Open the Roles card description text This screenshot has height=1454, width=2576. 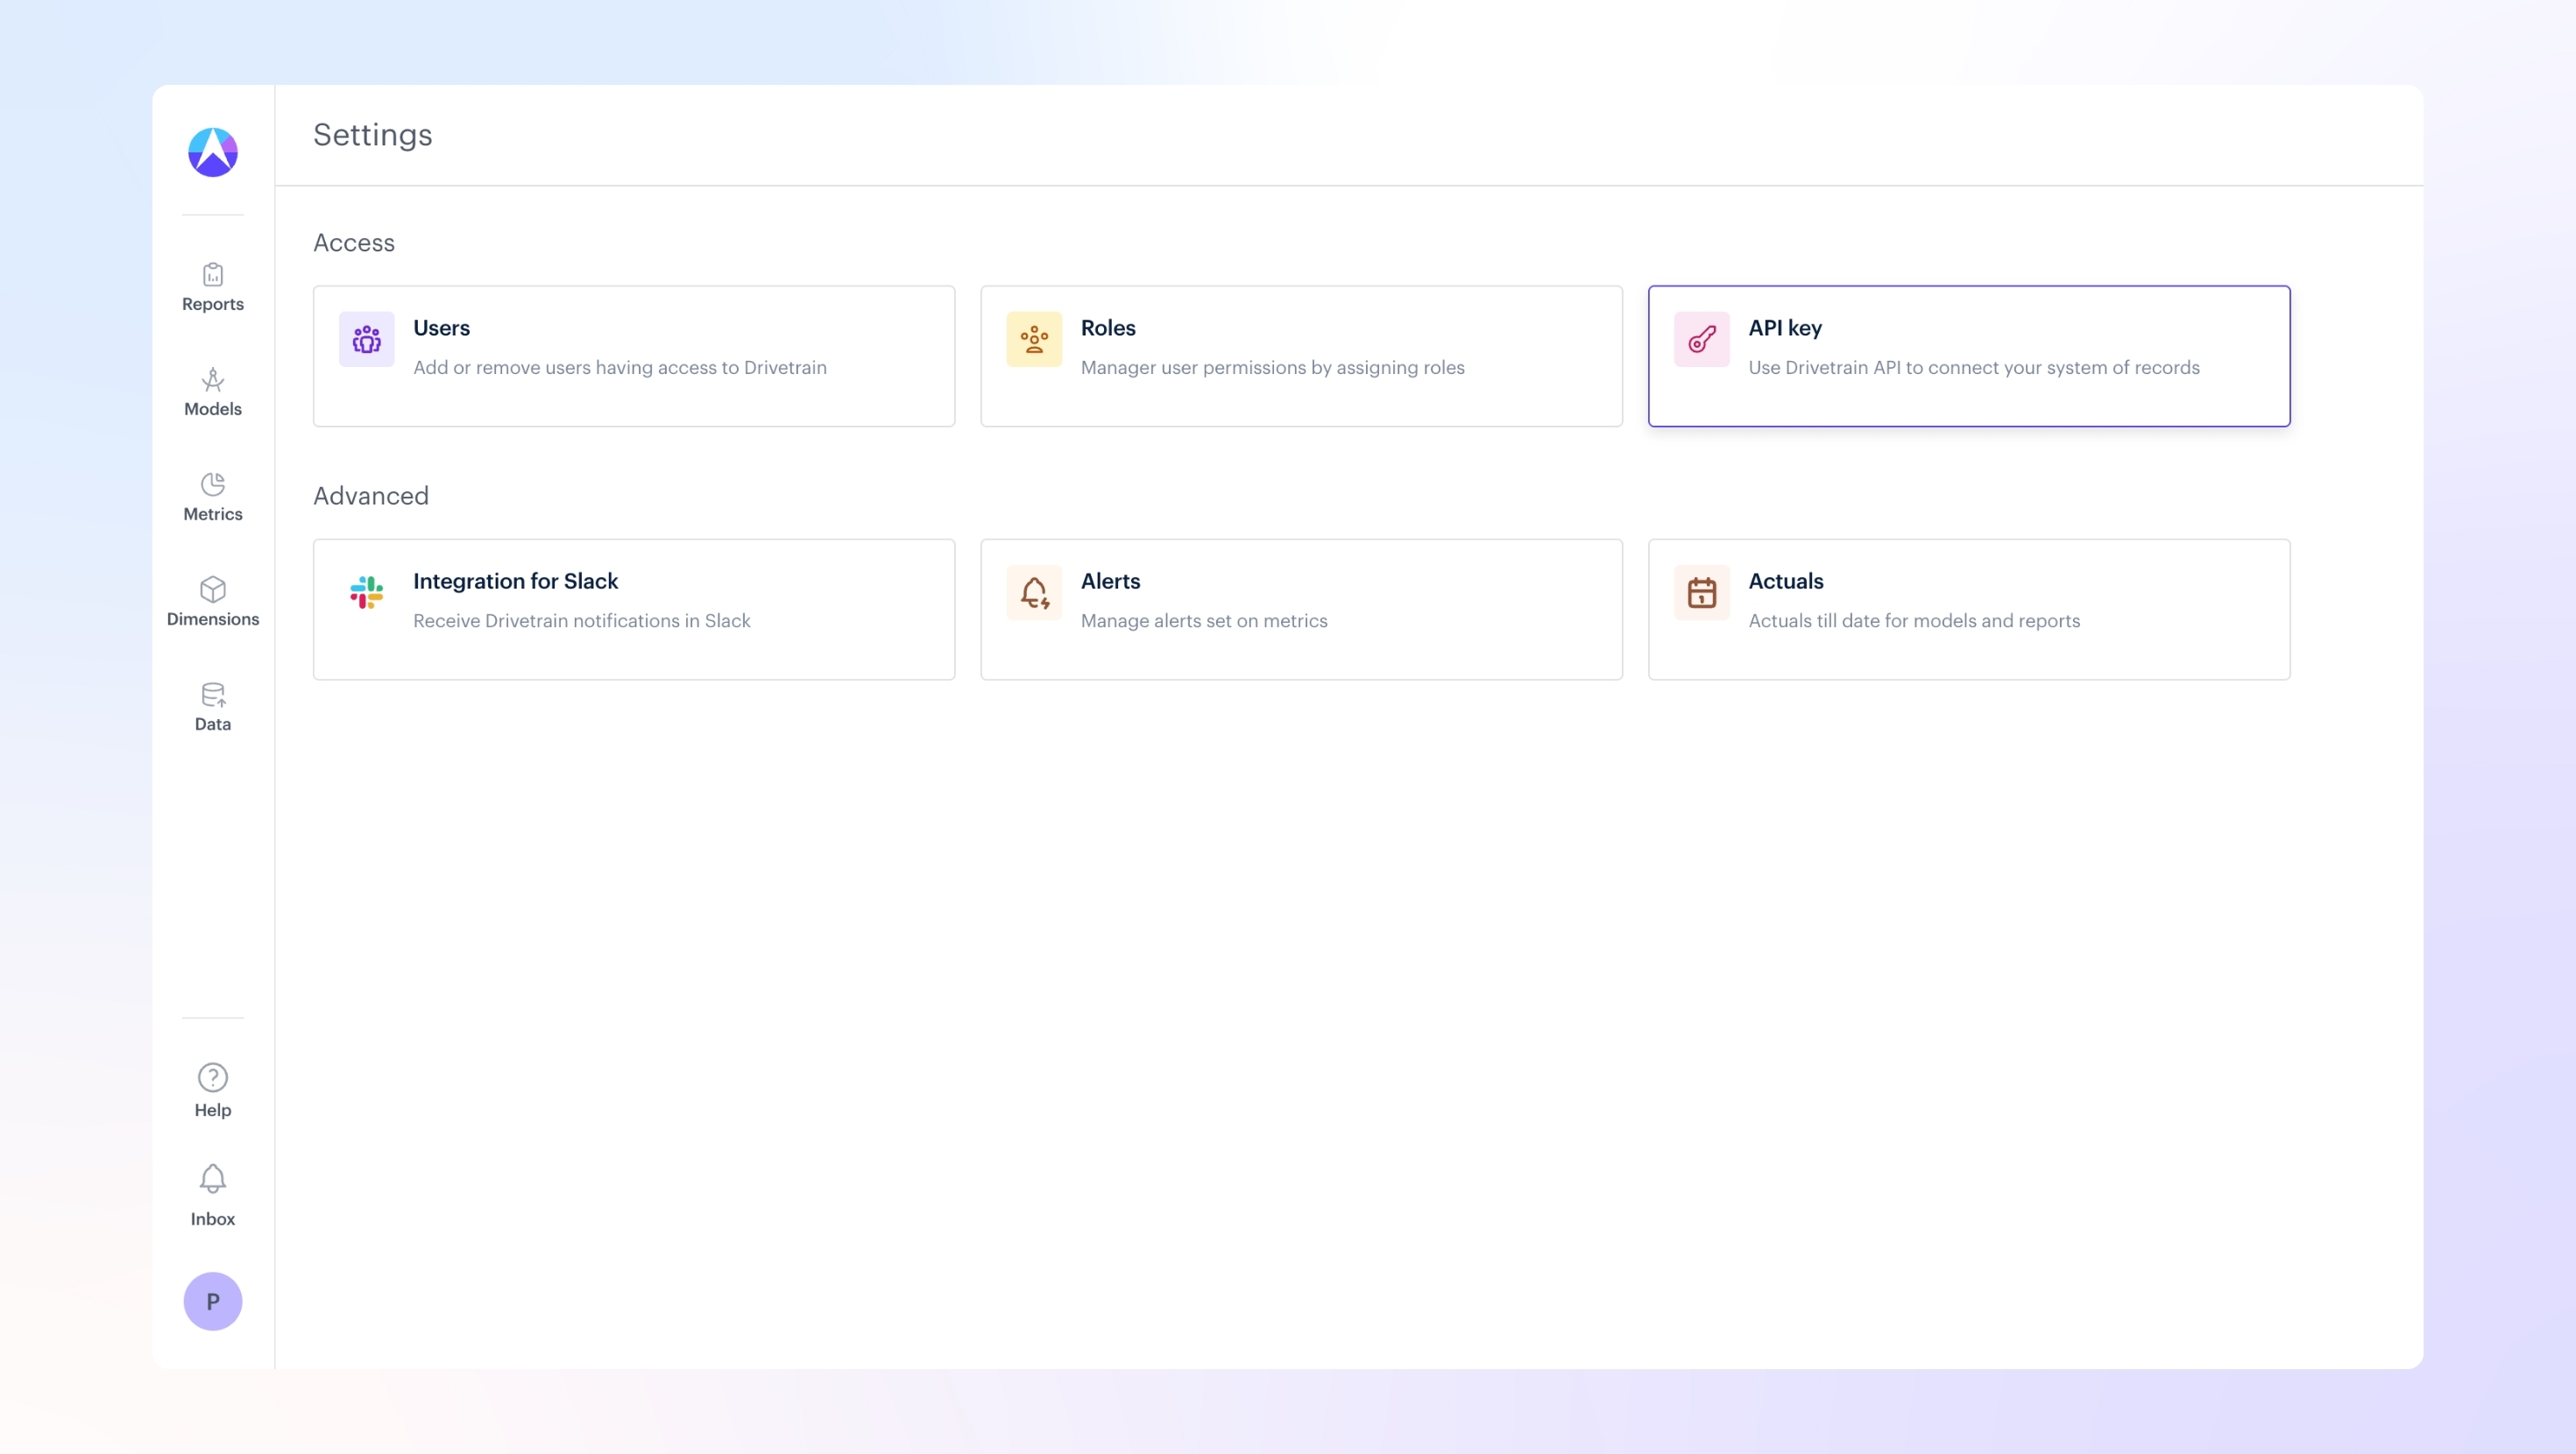coord(1272,368)
